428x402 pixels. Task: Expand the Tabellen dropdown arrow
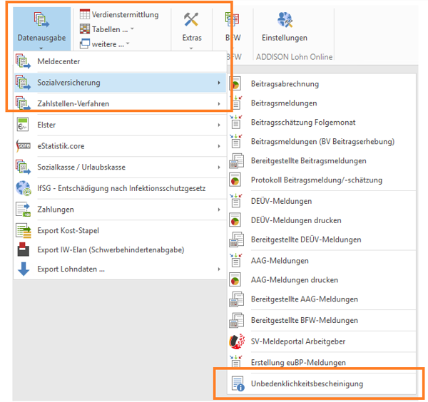pyautogui.click(x=133, y=29)
